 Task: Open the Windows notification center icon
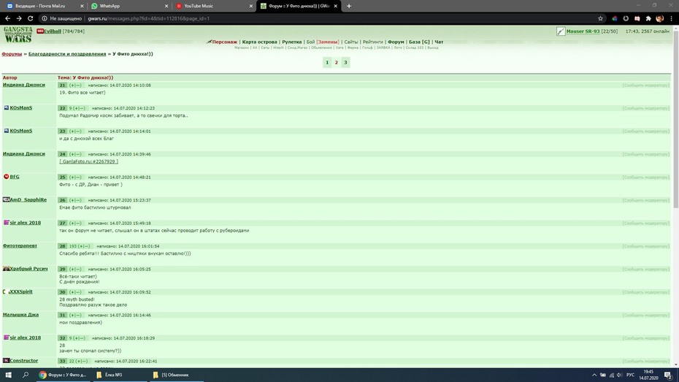pyautogui.click(x=668, y=375)
